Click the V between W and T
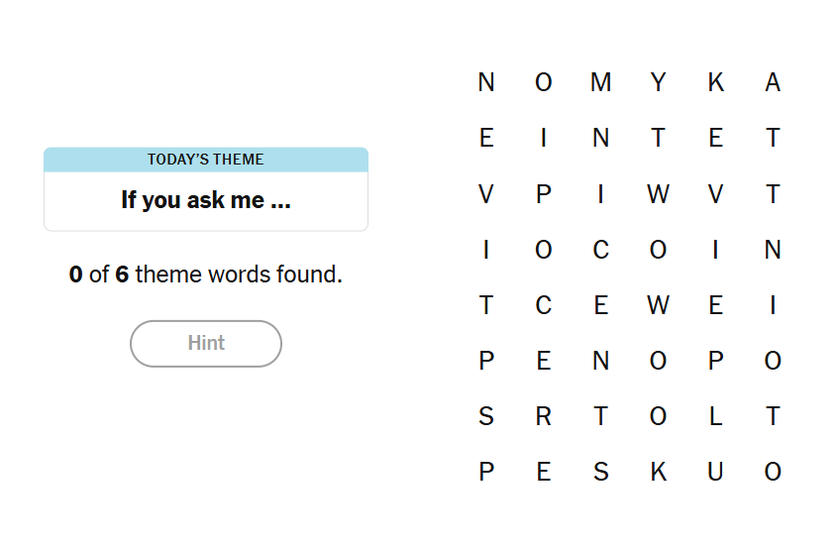This screenshot has width=839, height=550. [715, 194]
